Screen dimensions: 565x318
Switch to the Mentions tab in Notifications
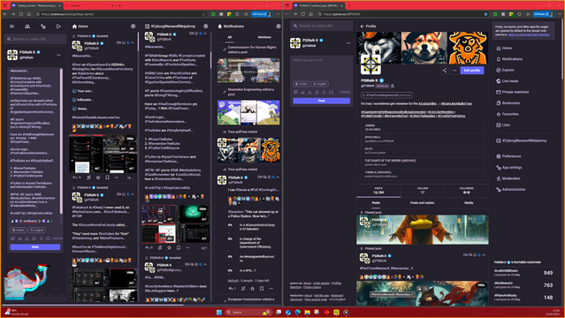click(x=264, y=37)
